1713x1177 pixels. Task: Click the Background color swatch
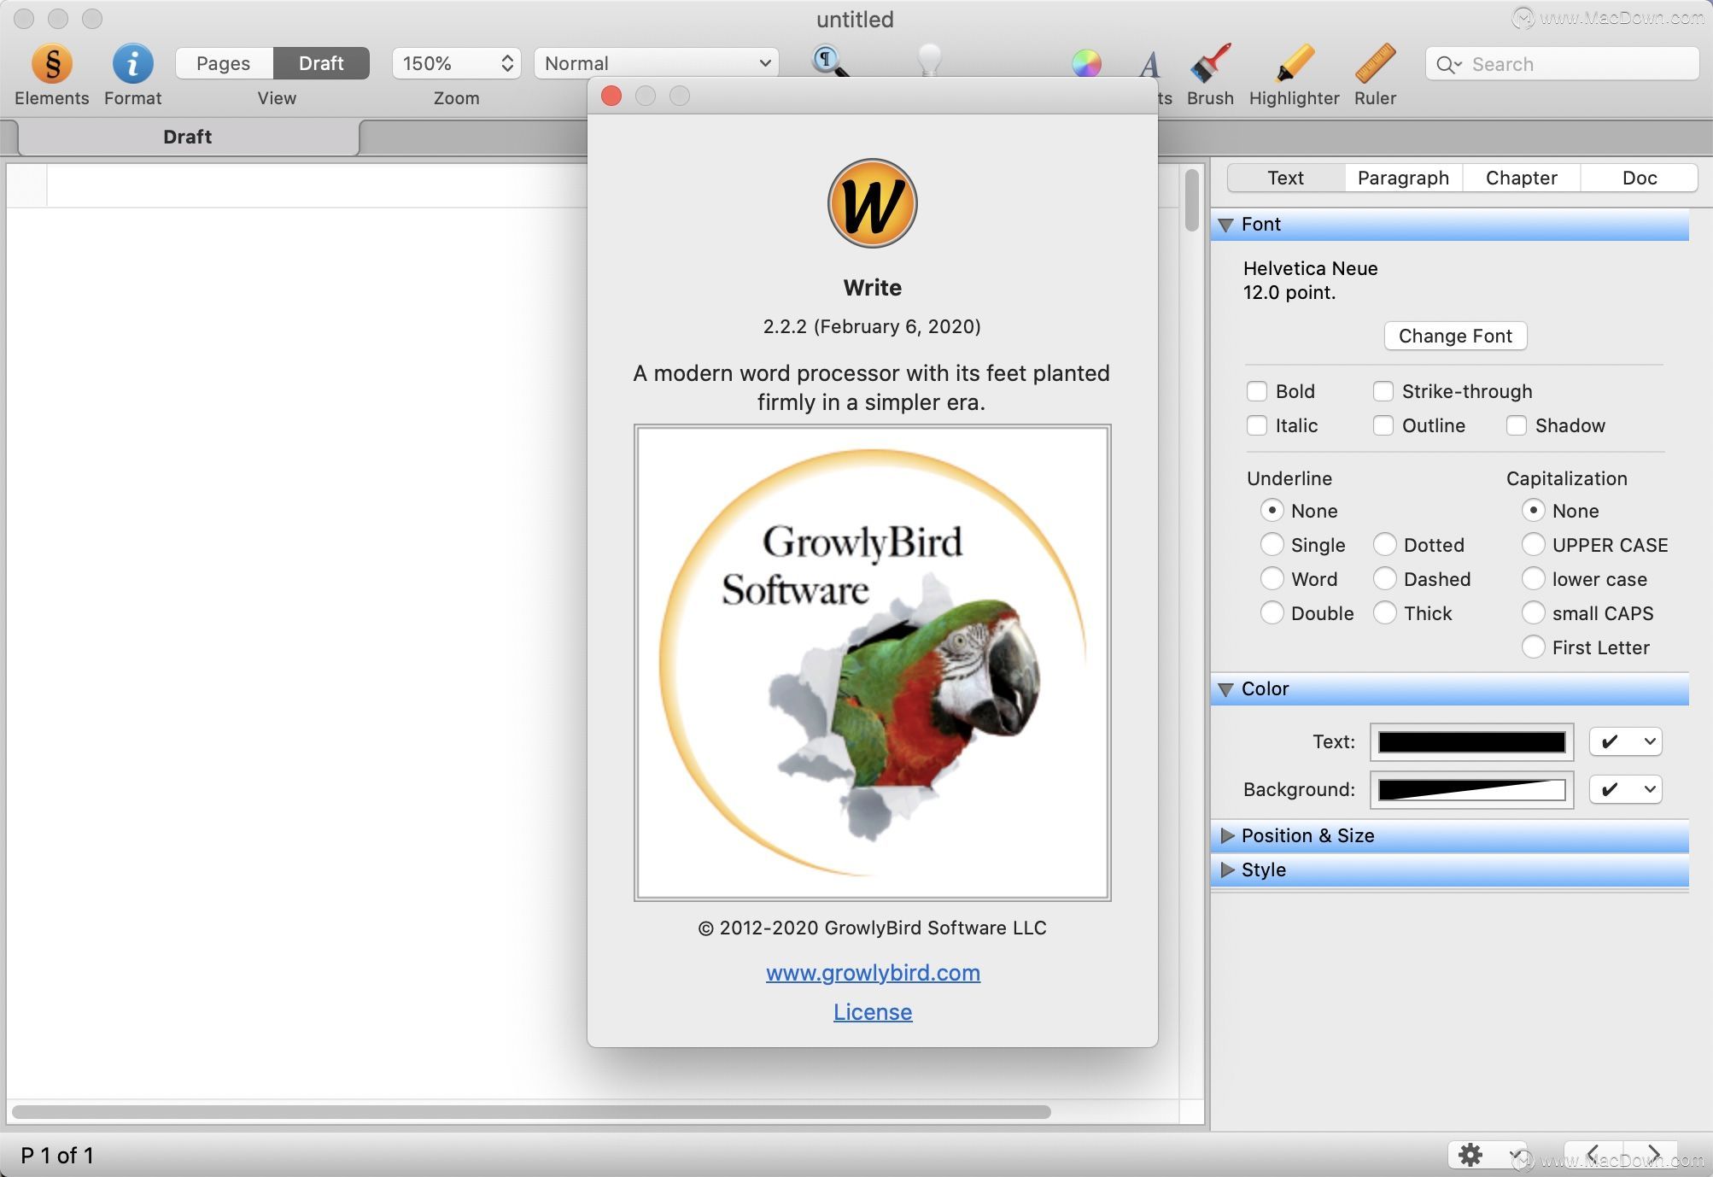[x=1471, y=789]
